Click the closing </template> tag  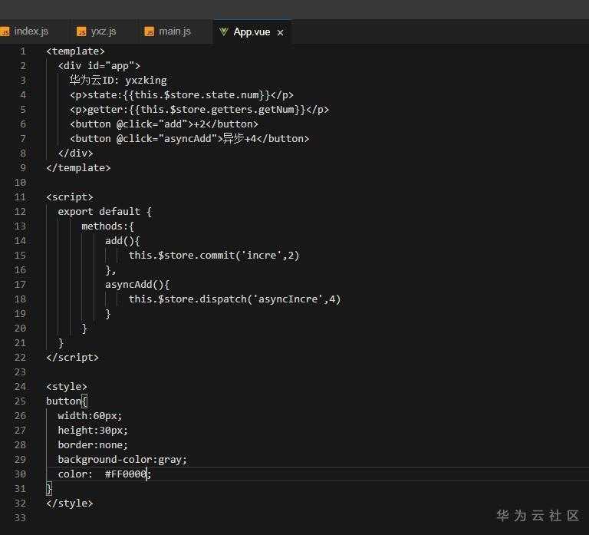[x=78, y=167]
